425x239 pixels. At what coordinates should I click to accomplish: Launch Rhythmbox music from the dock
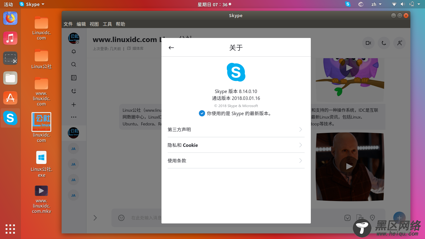point(10,38)
